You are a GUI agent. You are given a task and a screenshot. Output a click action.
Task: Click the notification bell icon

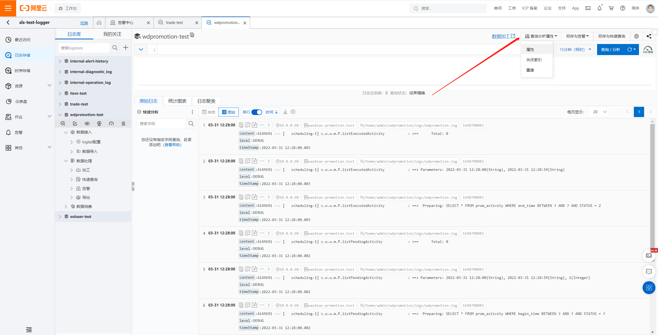point(599,8)
